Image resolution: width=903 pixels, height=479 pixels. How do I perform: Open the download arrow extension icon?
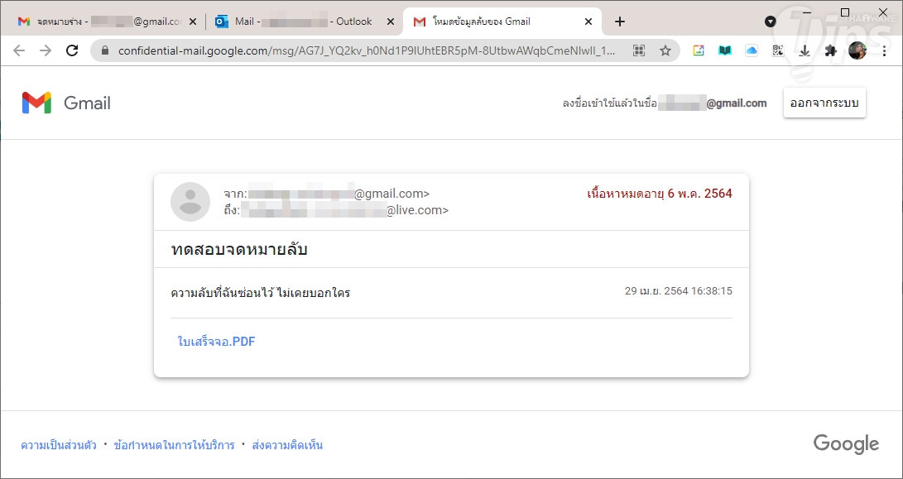[x=805, y=50]
